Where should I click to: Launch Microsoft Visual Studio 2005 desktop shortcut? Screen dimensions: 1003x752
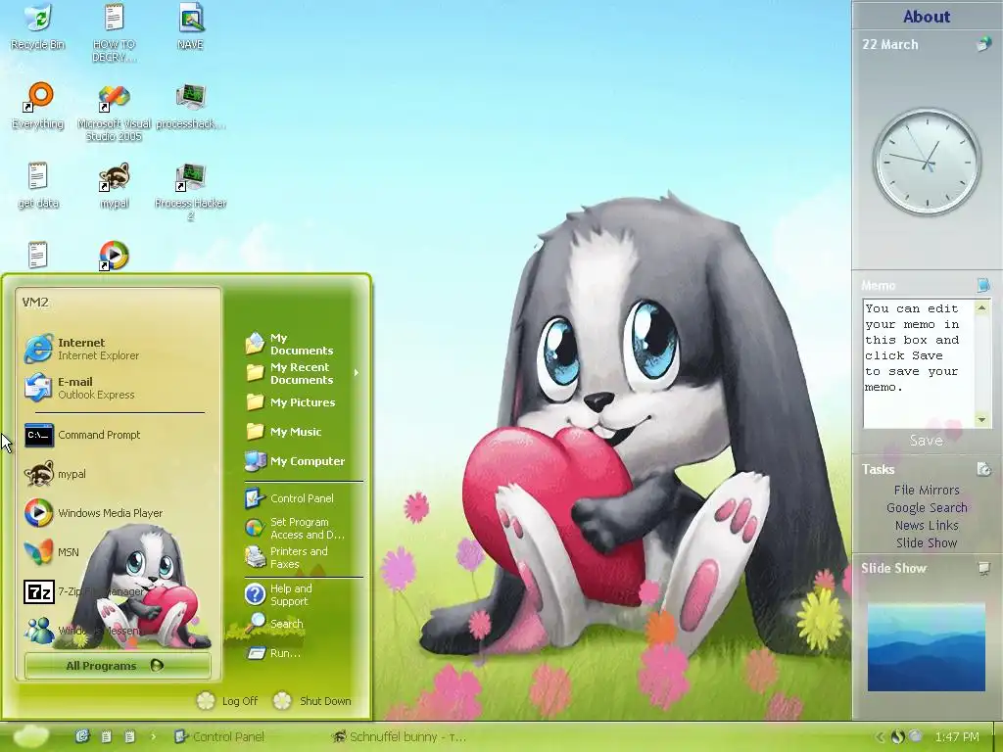[114, 113]
